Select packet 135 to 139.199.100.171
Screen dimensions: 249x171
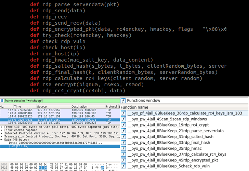coord(60,120)
